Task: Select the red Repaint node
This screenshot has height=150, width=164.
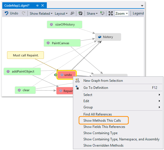Action: coord(65,91)
